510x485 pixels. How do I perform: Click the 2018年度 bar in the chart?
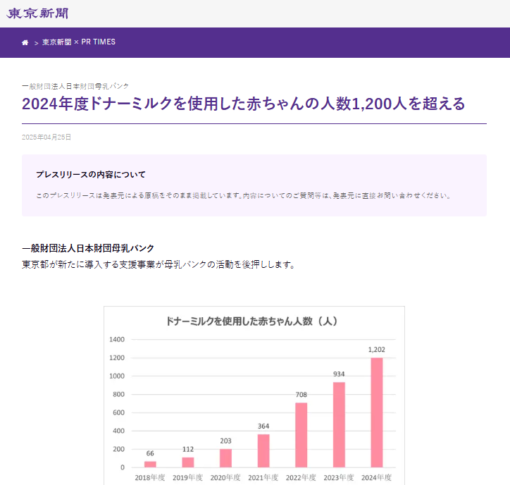click(150, 464)
